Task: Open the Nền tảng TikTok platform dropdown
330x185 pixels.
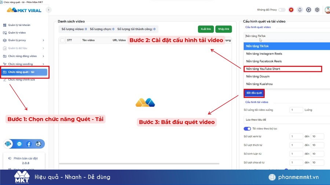Action: (287, 36)
